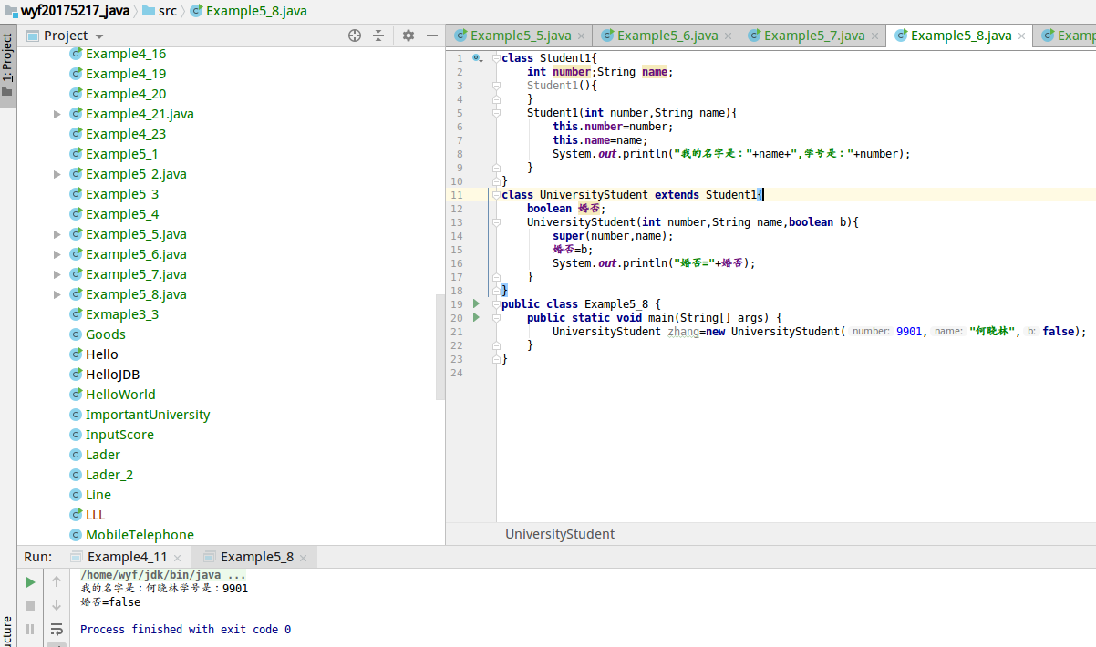This screenshot has width=1096, height=647.
Task: Hide the Project panel with minus icon
Action: [432, 36]
